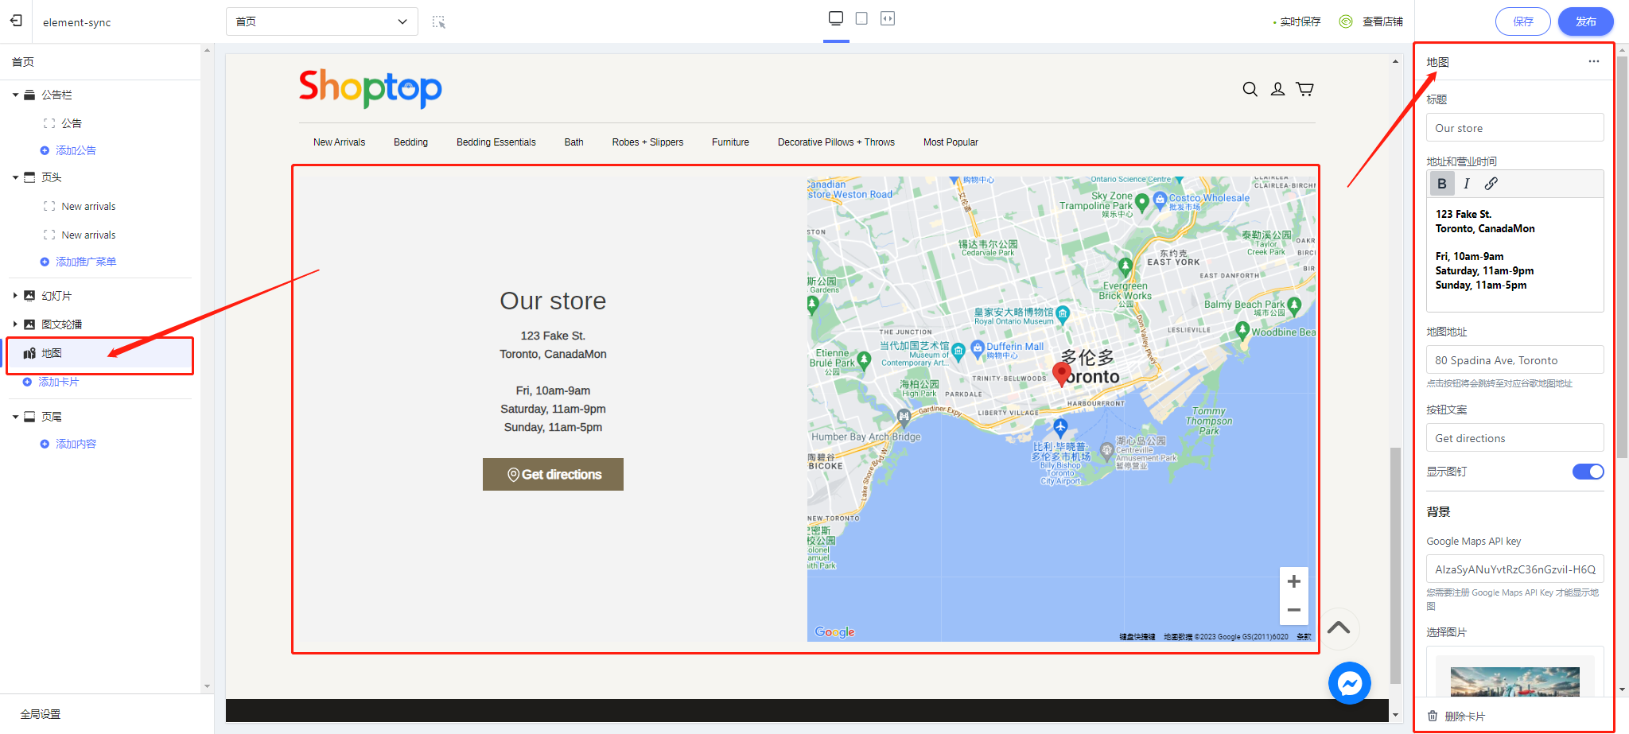Click the background image thumbnail
Viewport: 1629px width, 734px height.
(1514, 682)
